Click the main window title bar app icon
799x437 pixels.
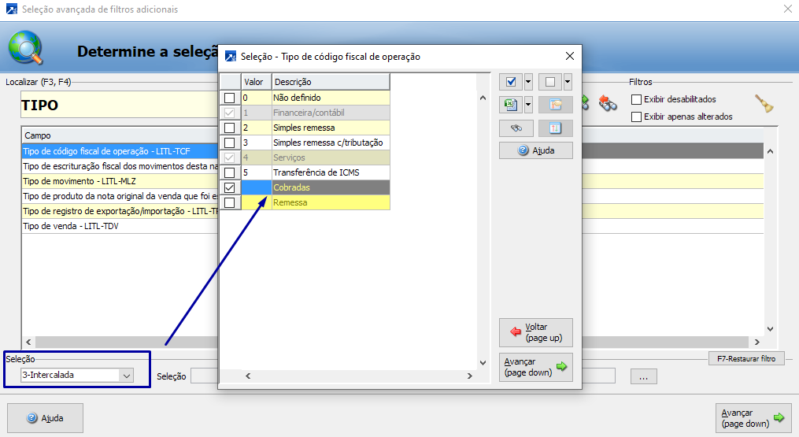[12, 9]
